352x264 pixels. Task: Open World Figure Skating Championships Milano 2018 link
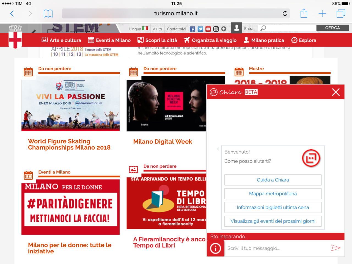click(69, 144)
